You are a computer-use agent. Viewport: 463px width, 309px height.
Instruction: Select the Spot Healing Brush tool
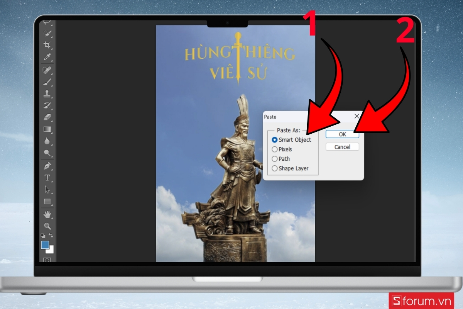(47, 70)
